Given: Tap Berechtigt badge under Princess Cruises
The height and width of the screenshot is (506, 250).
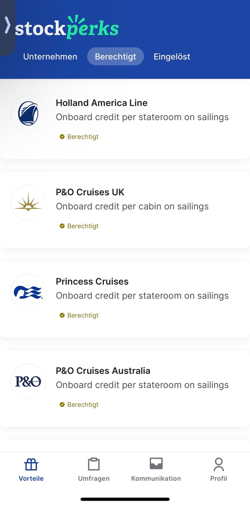Looking at the screenshot, I should coord(79,315).
